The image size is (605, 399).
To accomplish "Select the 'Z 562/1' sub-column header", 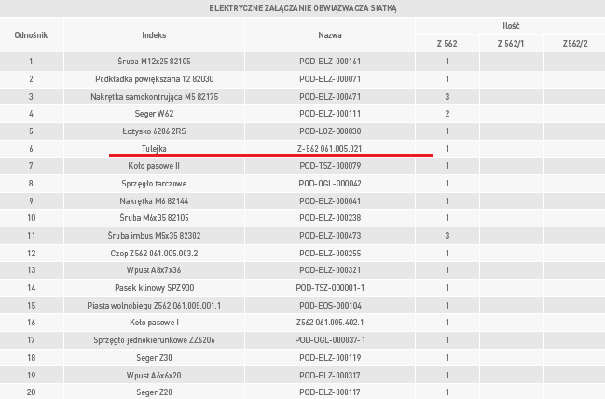I will tap(510, 44).
